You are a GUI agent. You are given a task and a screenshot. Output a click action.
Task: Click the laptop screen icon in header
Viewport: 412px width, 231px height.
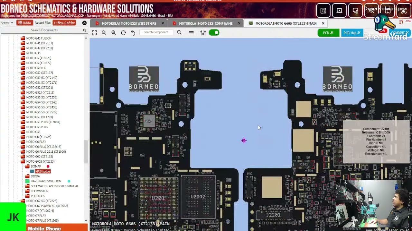[x=339, y=11]
